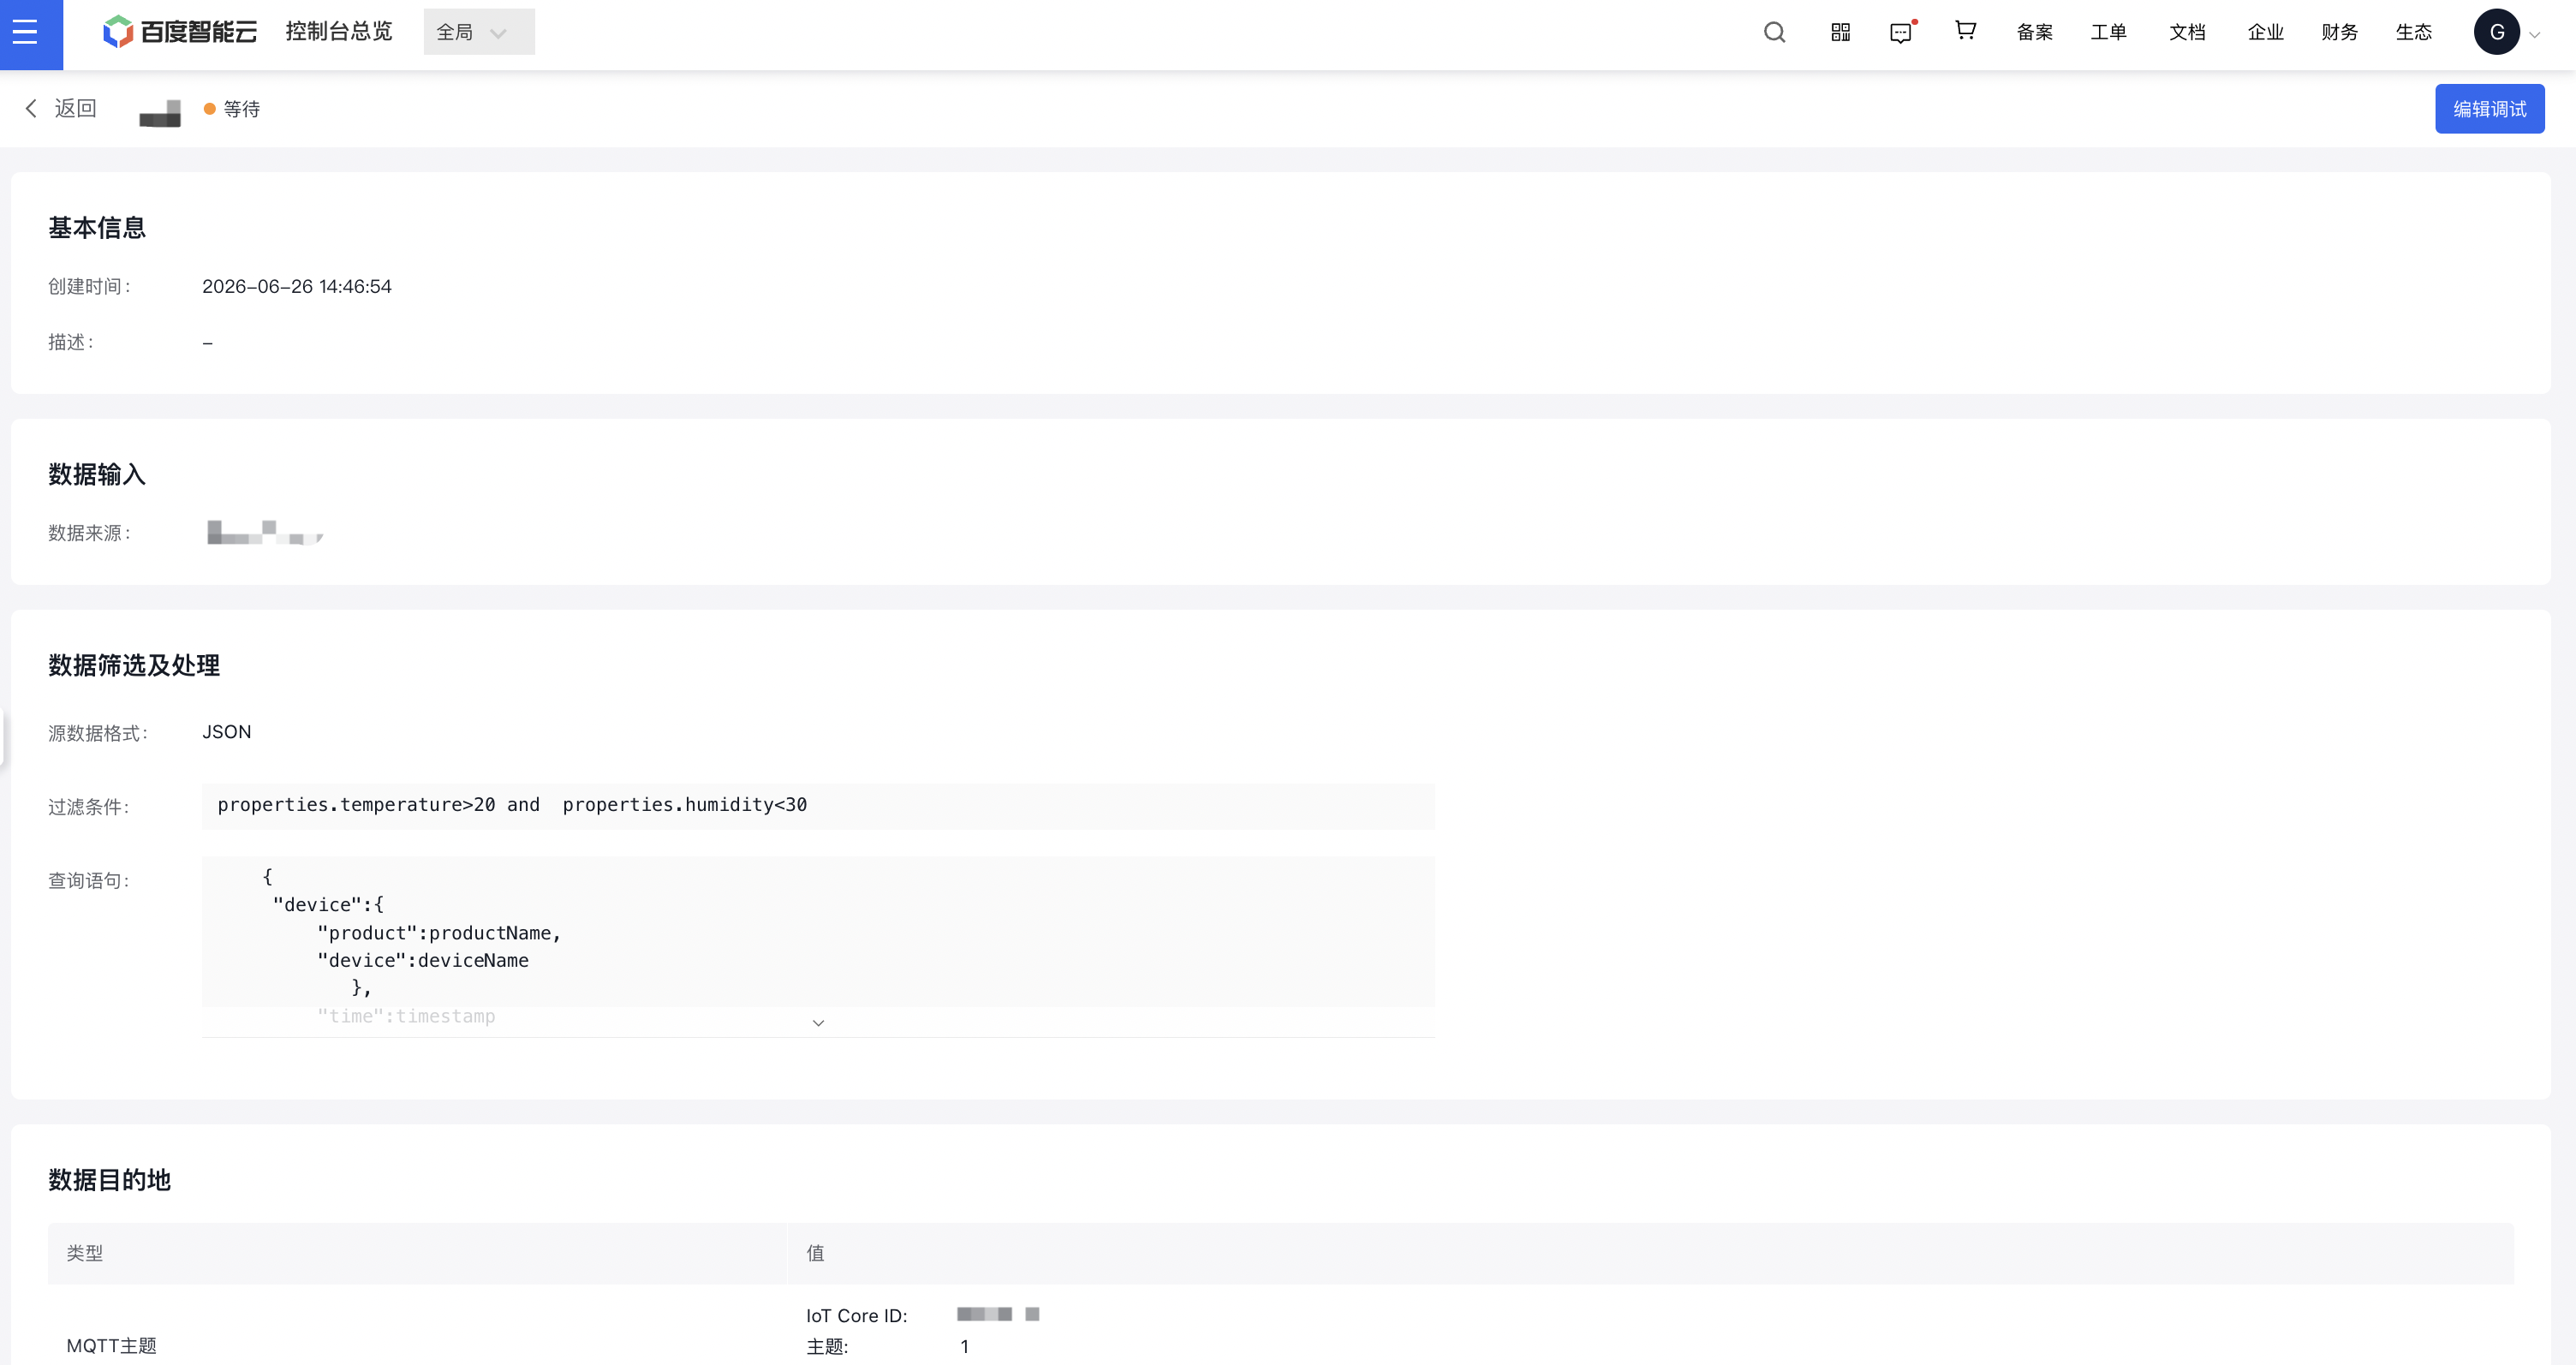Click the "product":productName line
The width and height of the screenshot is (2576, 1365).
pyautogui.click(x=439, y=933)
